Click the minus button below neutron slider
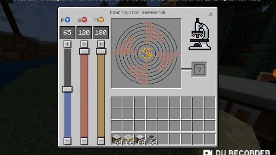The height and width of the screenshot is (155, 276). (x=101, y=141)
